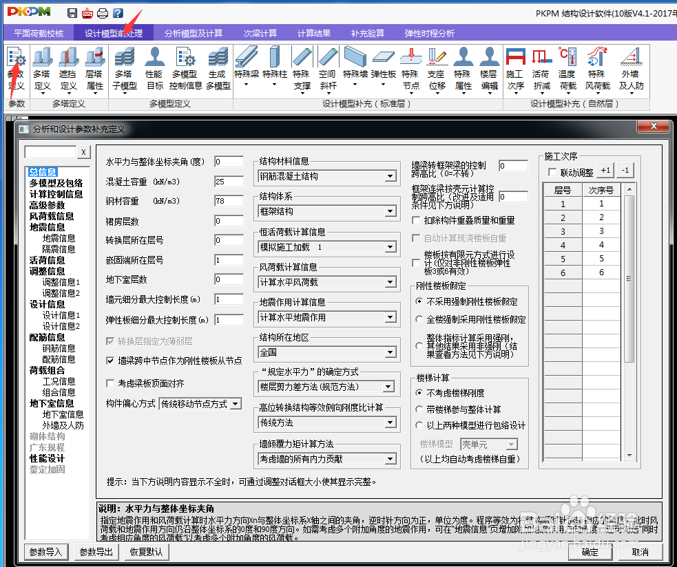This screenshot has height=567, width=677.
Task: Open 地震作用计算信息 dropdown
Action: tap(327, 318)
